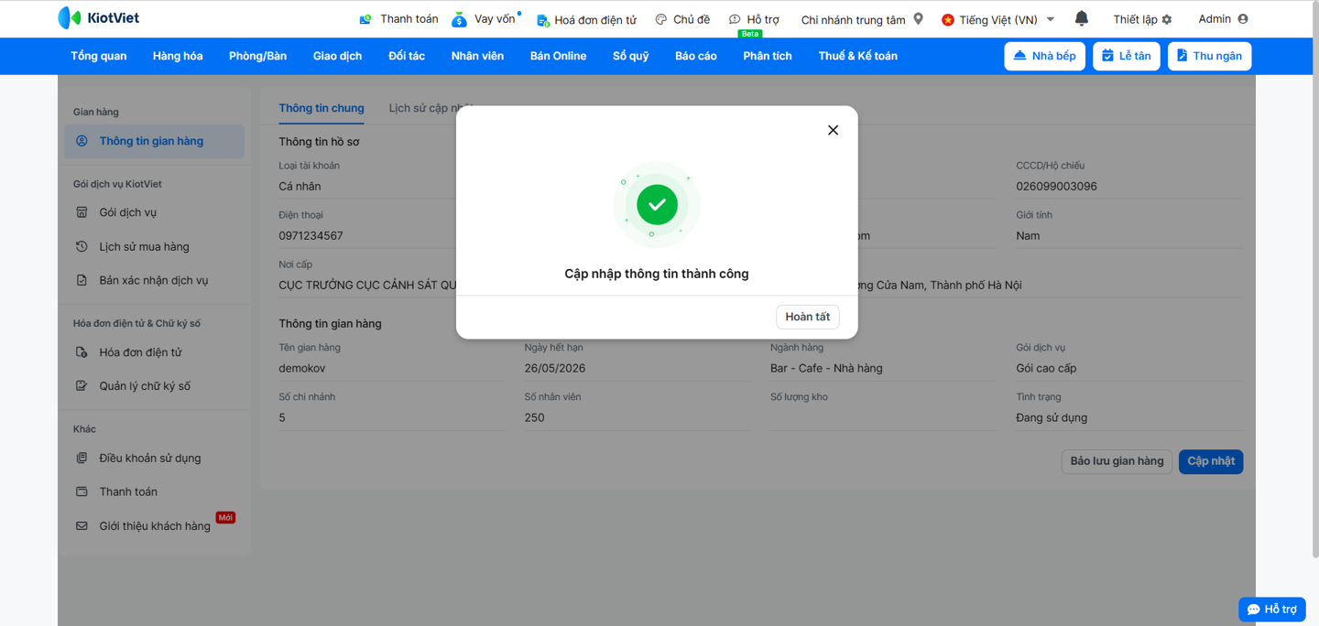This screenshot has height=626, width=1319.
Task: Select Lịch sử mua hàng sidebar item
Action: click(x=154, y=246)
